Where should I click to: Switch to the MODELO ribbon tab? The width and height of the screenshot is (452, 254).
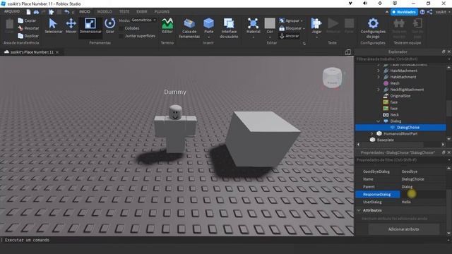tap(105, 11)
